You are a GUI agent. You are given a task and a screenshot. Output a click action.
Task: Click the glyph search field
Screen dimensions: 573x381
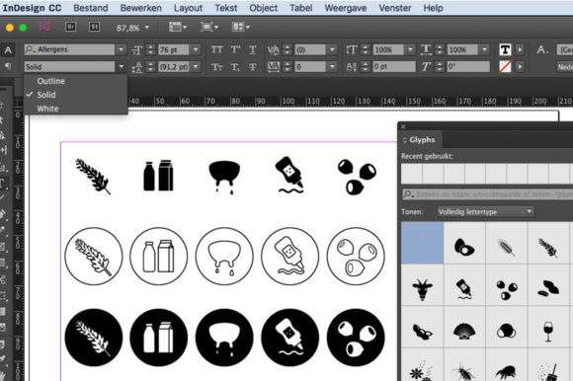point(487,194)
